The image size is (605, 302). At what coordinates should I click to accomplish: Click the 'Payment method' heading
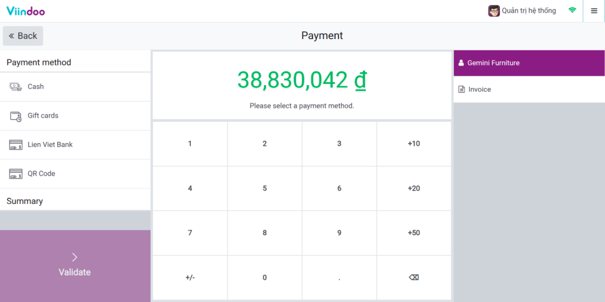point(39,62)
